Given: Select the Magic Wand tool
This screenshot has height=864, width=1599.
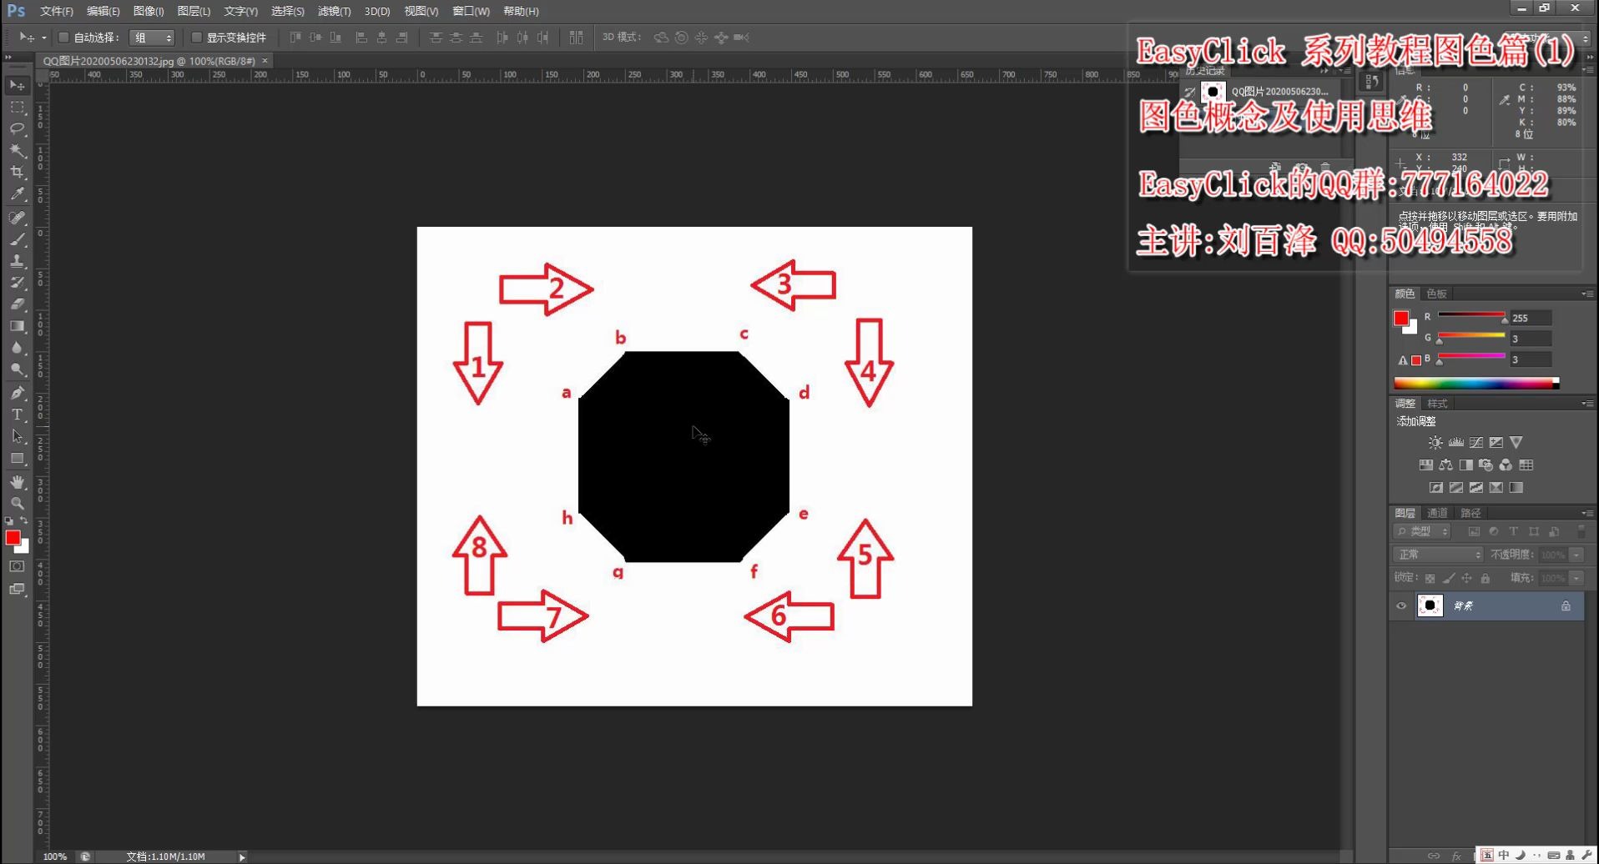Looking at the screenshot, I should click(17, 150).
